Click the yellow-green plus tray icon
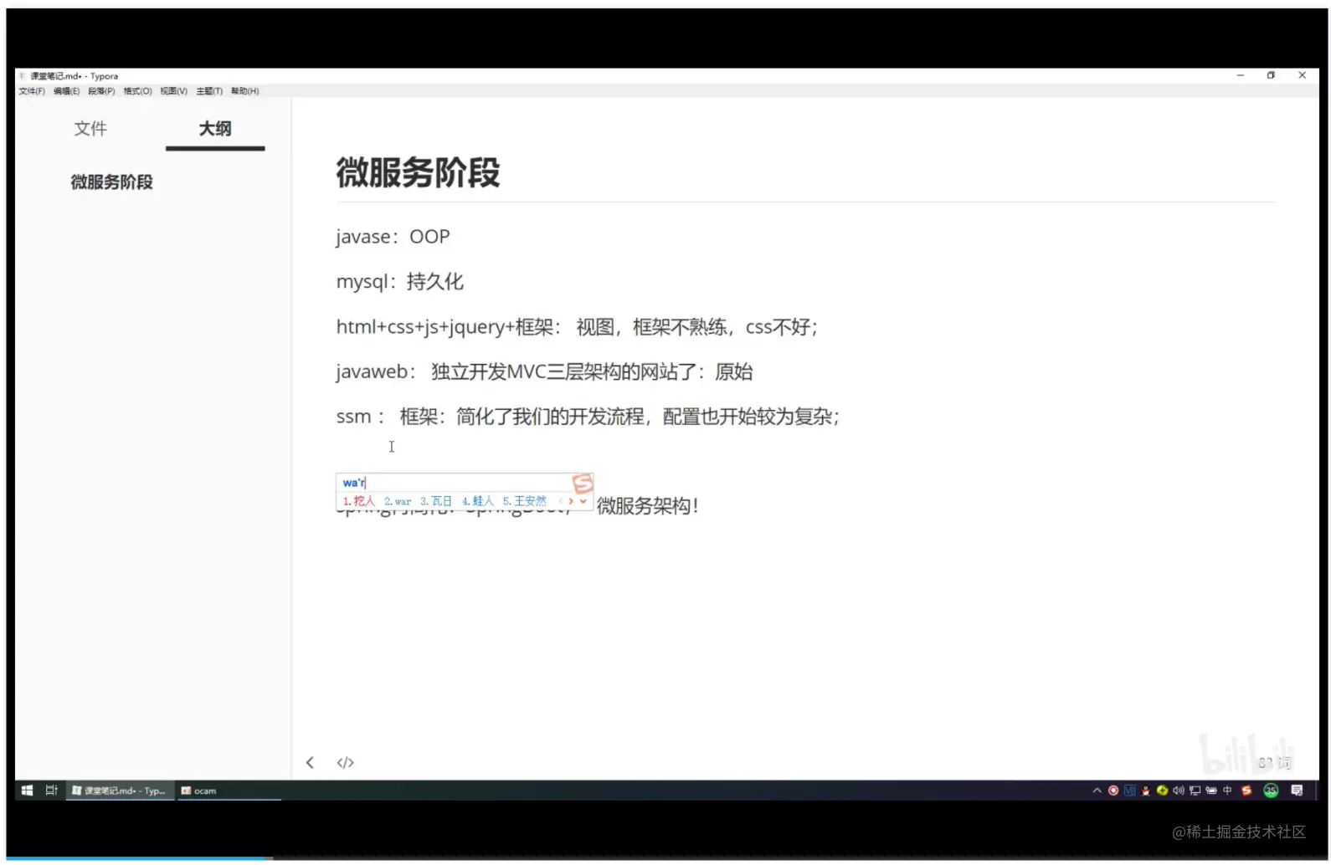Image resolution: width=1331 pixels, height=865 pixels. click(1162, 791)
